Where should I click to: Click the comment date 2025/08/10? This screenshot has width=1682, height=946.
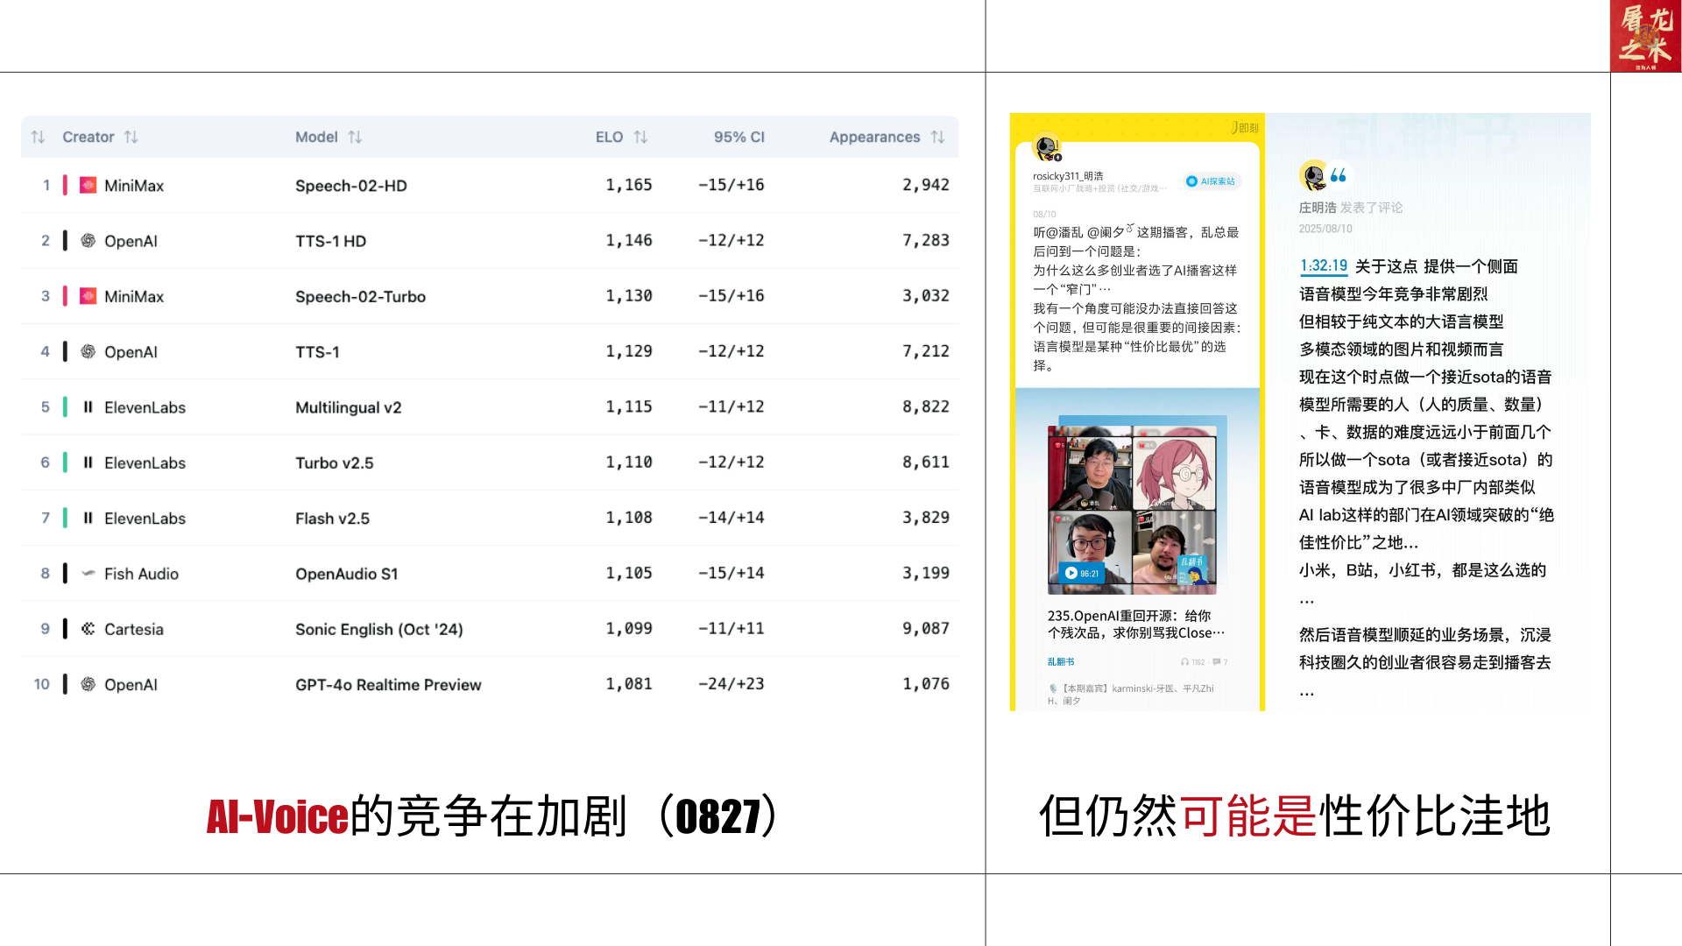tap(1325, 229)
